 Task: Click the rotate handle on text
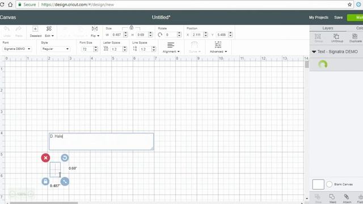(65, 158)
